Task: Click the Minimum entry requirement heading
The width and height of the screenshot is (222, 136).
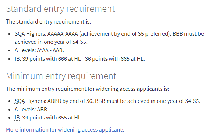Action: click(61, 76)
